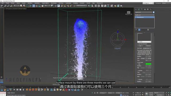Click the Render Production teapot icon
This screenshot has width=171, height=96.
tap(121, 6)
